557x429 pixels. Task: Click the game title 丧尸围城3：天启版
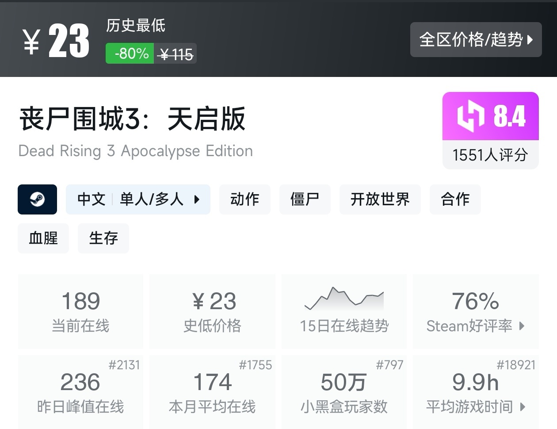pos(132,119)
